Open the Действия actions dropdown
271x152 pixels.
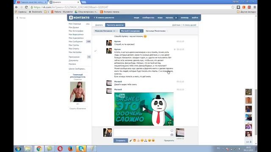click(x=176, y=25)
